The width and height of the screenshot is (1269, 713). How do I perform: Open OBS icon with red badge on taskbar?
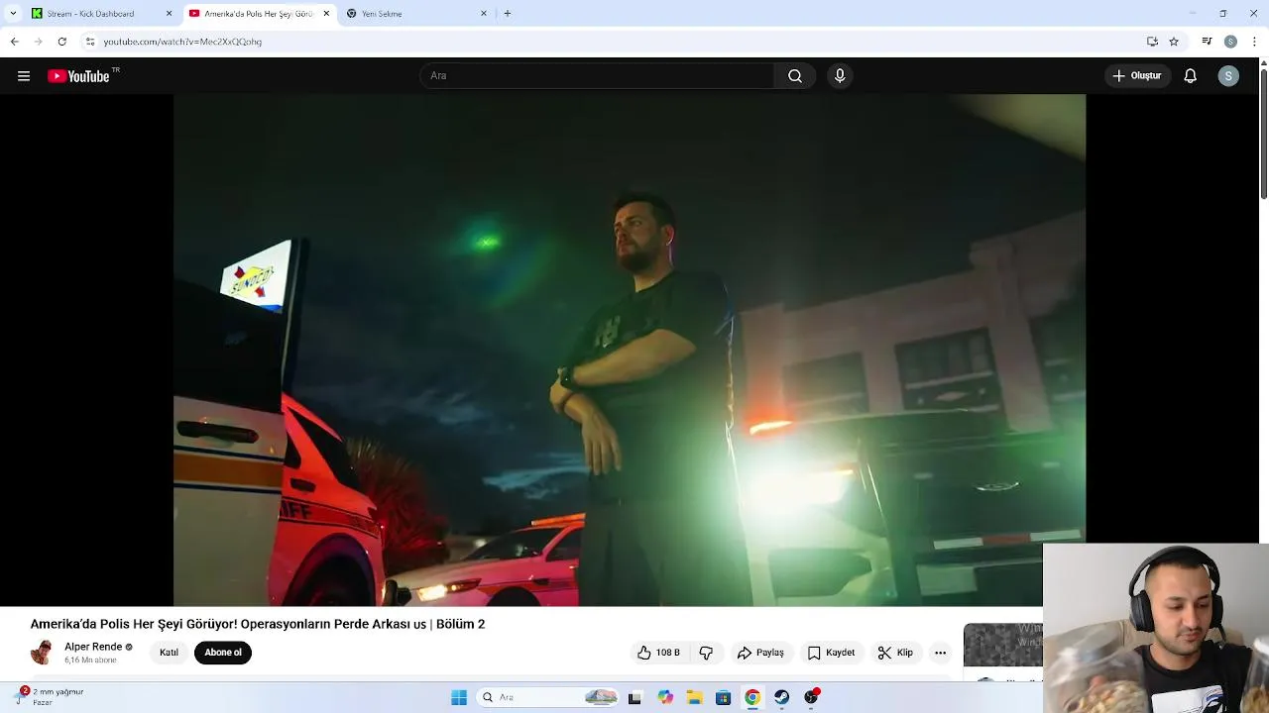pos(811,697)
